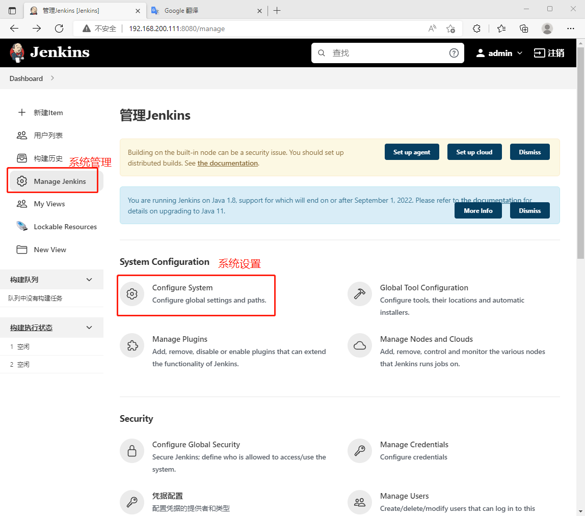This screenshot has width=585, height=516.
Task: Open the Configure System link
Action: (182, 287)
